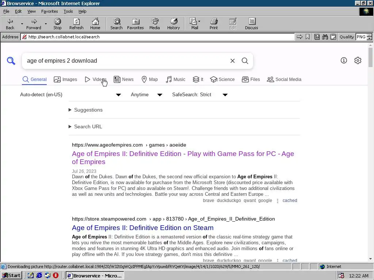Click the Discuss toolbar button
This screenshot has height=280, width=374.
pyautogui.click(x=251, y=24)
